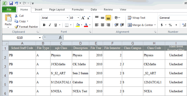Click the Paste clipboard icon

click(x=8, y=18)
